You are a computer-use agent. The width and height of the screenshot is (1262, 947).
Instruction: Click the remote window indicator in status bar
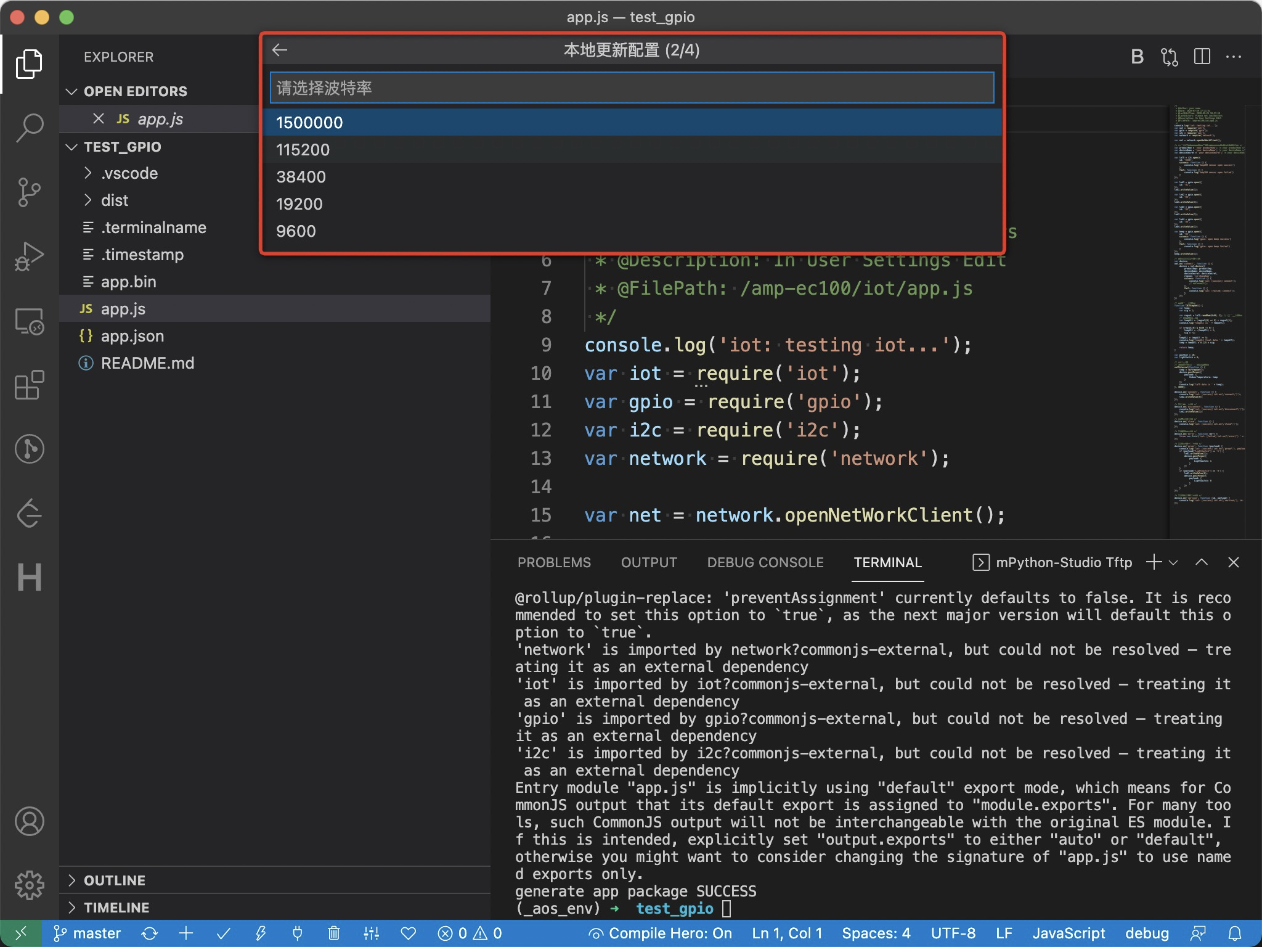[x=21, y=933]
